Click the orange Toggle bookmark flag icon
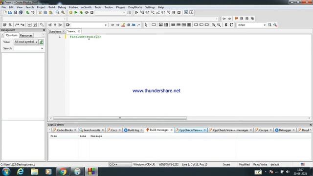313x176 pixels. coord(236,19)
